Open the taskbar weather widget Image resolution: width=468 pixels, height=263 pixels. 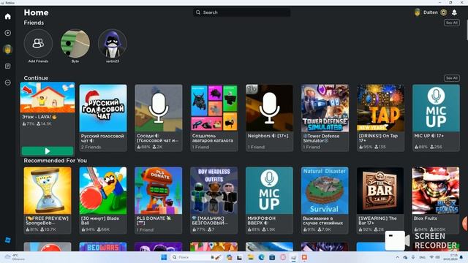[x=15, y=257]
